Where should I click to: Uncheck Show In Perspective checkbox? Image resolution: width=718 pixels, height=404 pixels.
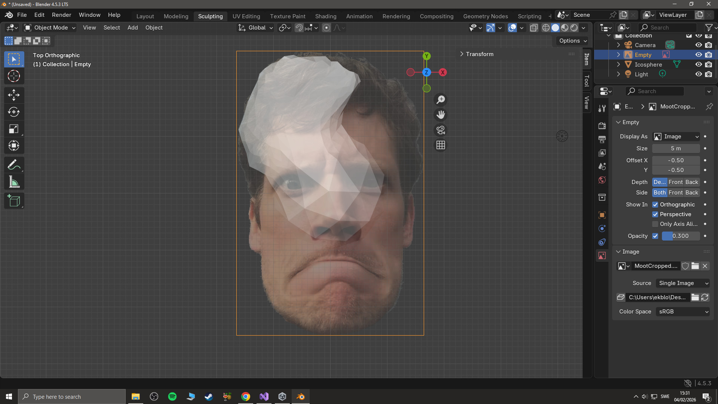[655, 214]
